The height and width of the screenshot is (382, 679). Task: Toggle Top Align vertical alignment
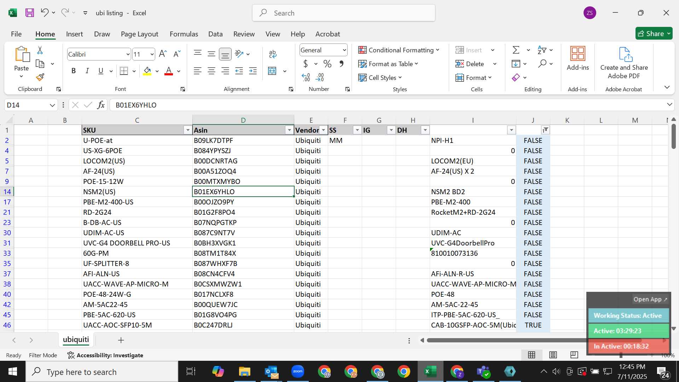click(x=198, y=54)
